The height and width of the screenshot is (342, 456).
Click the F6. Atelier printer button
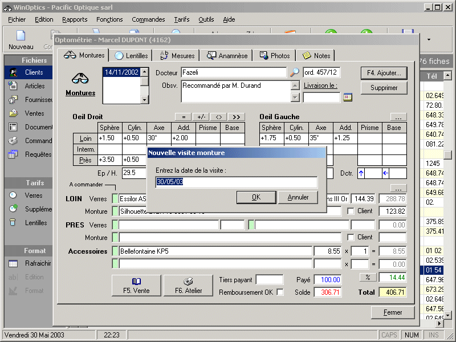(x=188, y=286)
